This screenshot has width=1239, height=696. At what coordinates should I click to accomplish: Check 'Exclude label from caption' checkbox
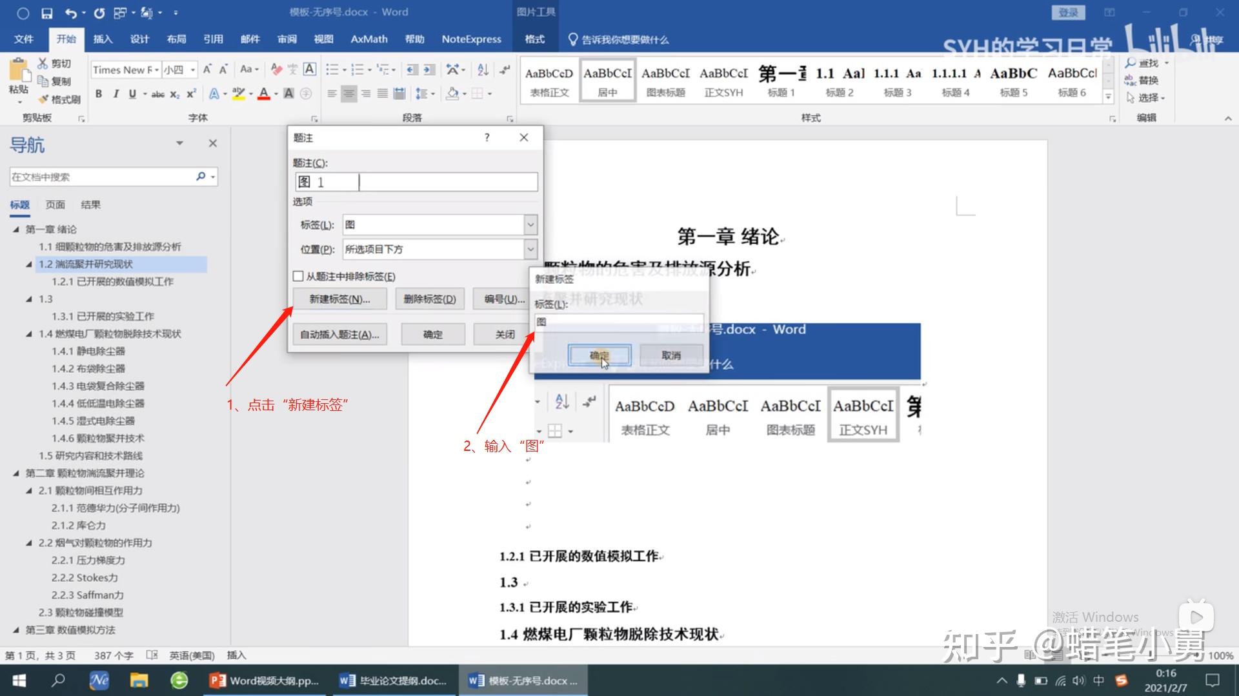coord(298,276)
